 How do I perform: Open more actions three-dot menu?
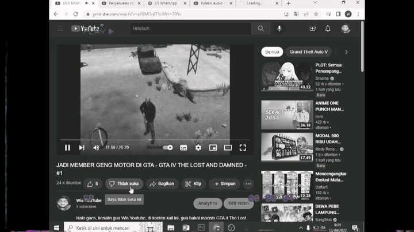click(248, 184)
